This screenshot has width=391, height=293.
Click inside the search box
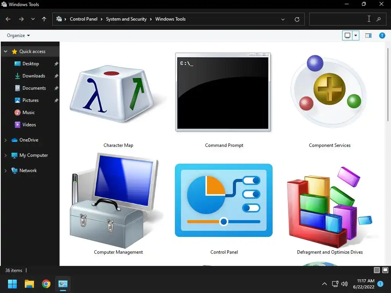[341, 19]
